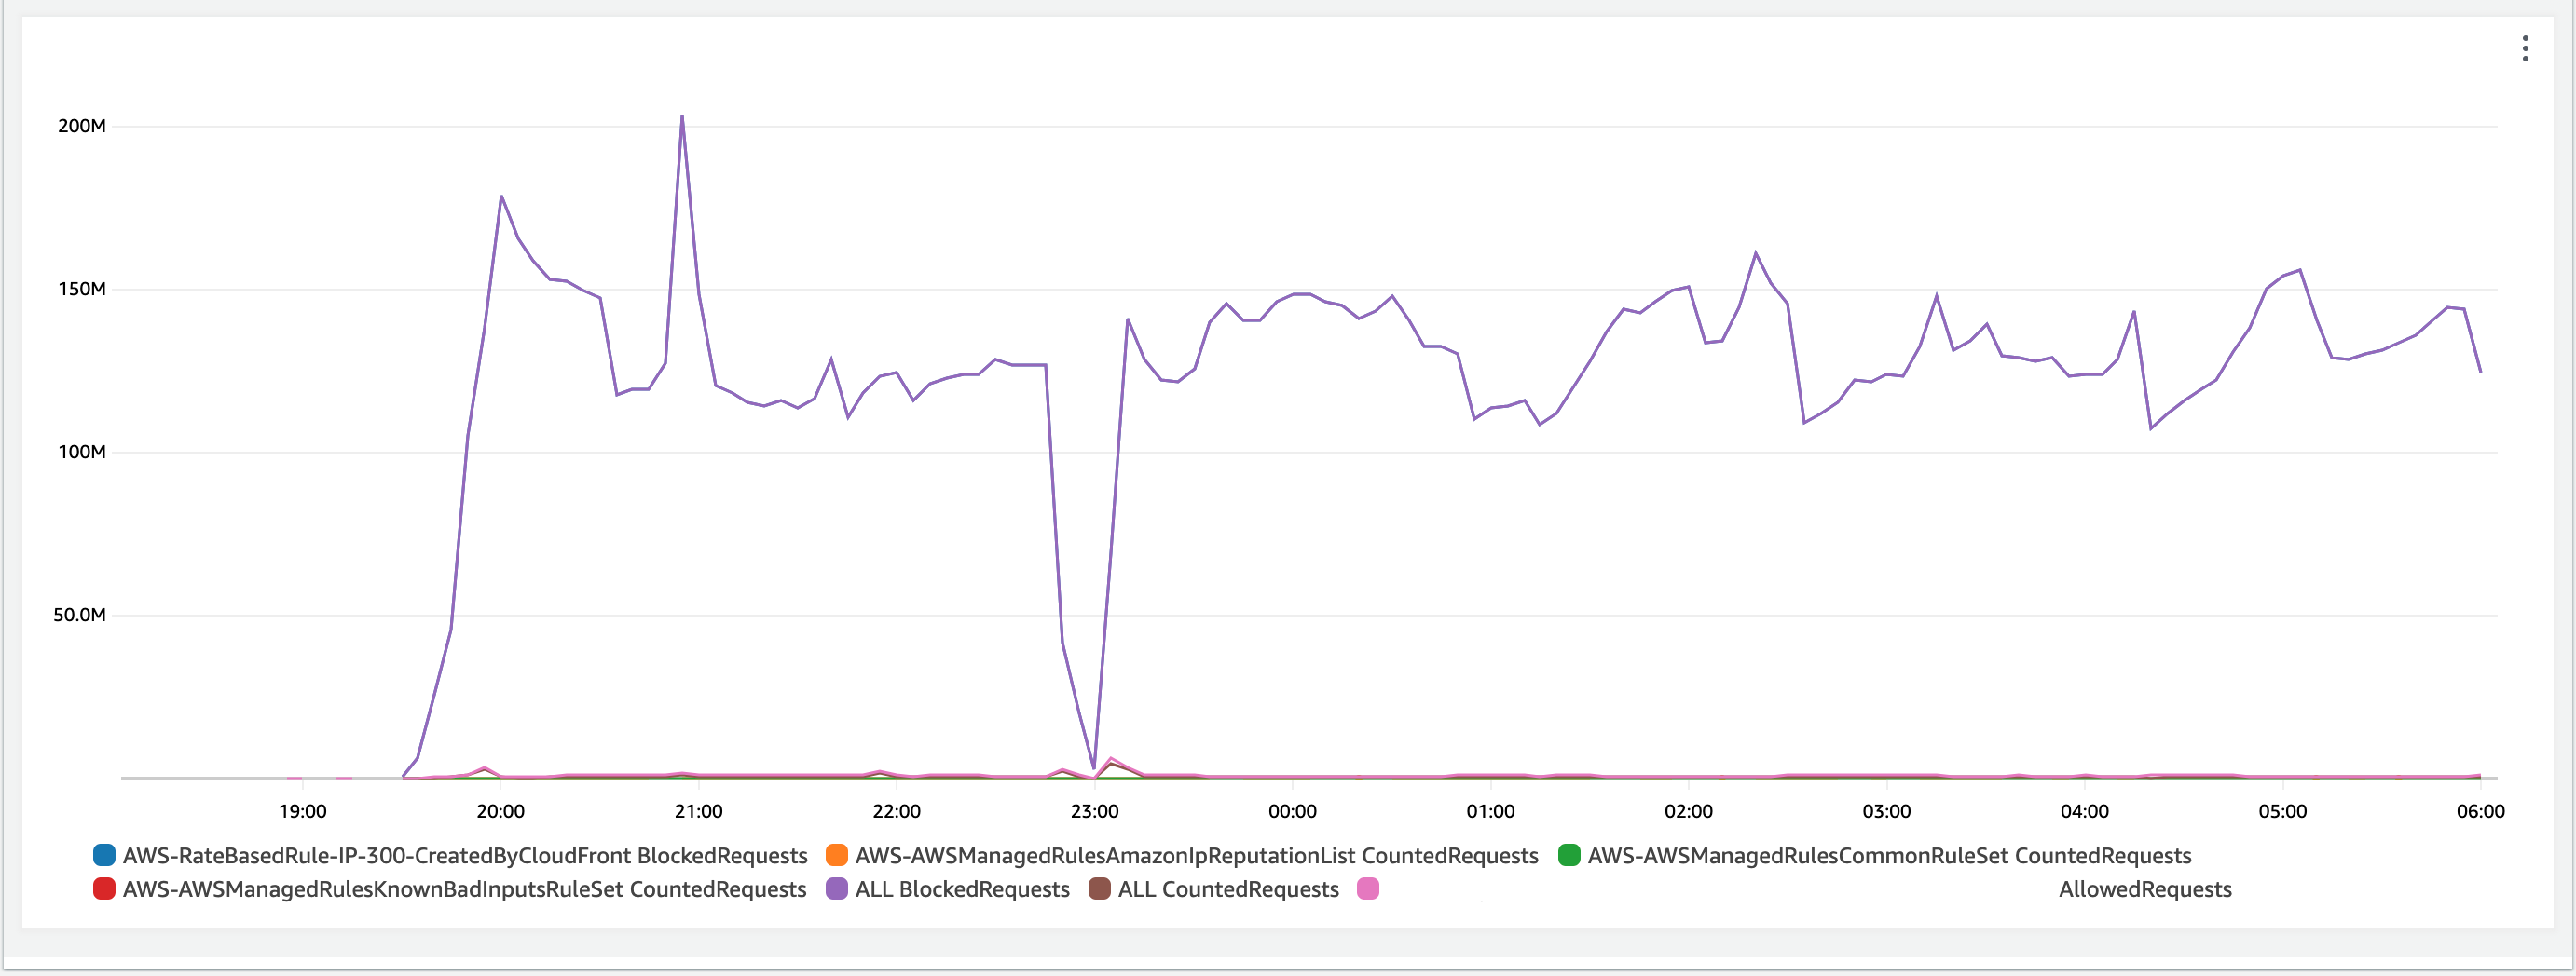Click the 20:00 time axis label
This screenshot has width=2576, height=976.
tap(500, 811)
